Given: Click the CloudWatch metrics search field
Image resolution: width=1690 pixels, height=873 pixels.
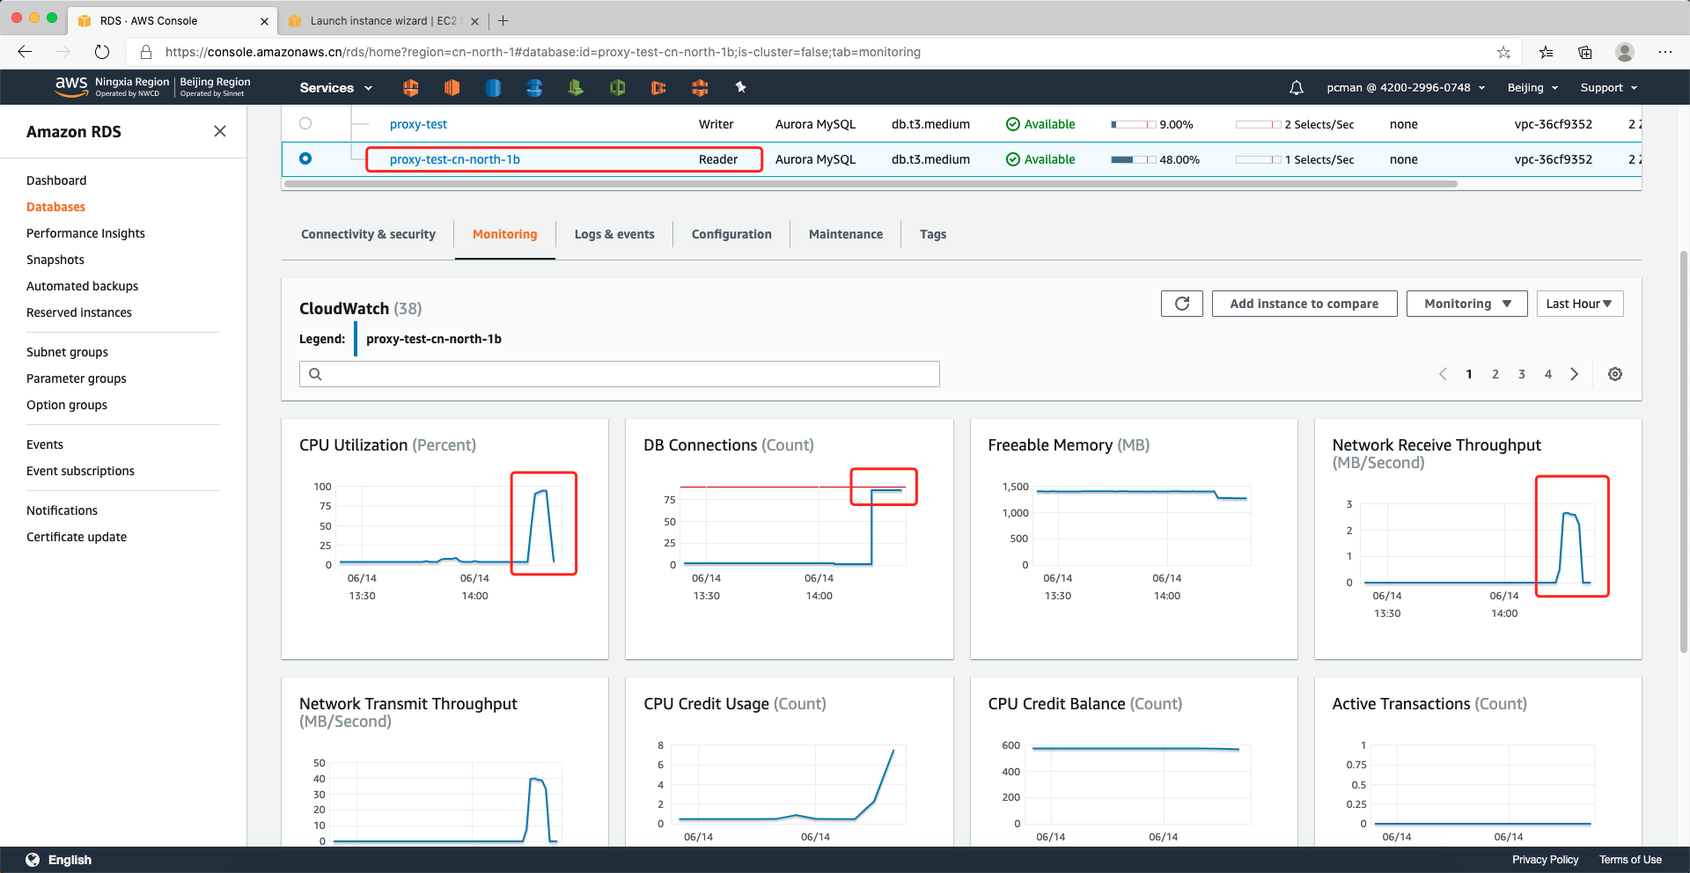Looking at the screenshot, I should 620,374.
